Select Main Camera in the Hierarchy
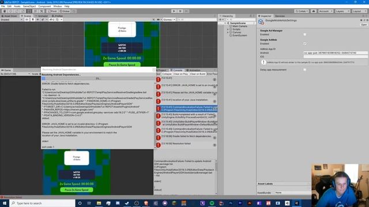The width and height of the screenshot is (369, 207). [240, 26]
